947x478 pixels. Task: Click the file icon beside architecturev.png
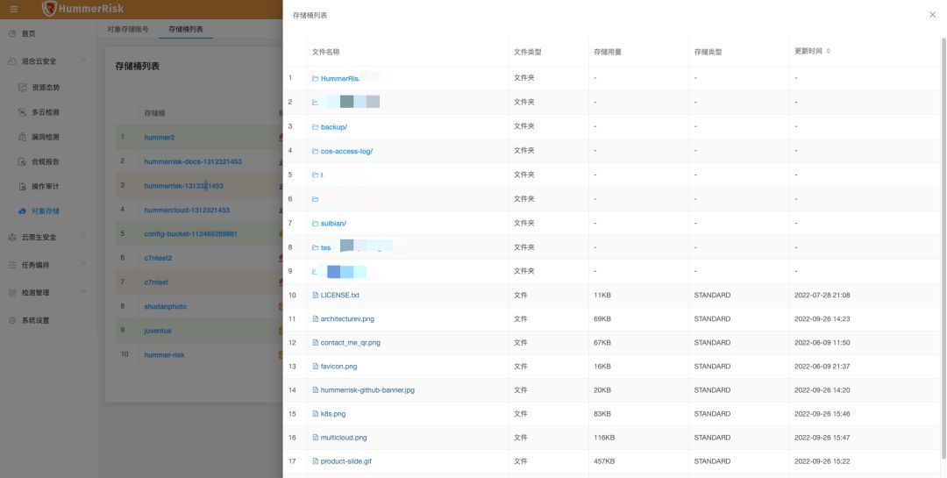point(315,319)
